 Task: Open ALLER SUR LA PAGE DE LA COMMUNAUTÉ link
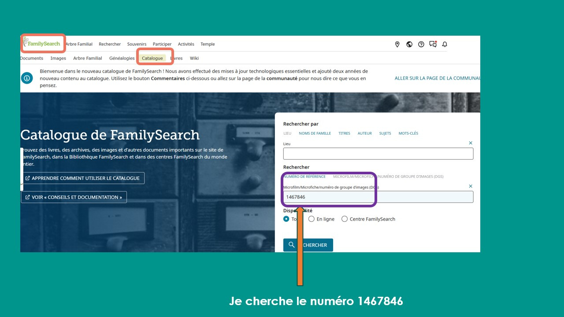click(437, 78)
